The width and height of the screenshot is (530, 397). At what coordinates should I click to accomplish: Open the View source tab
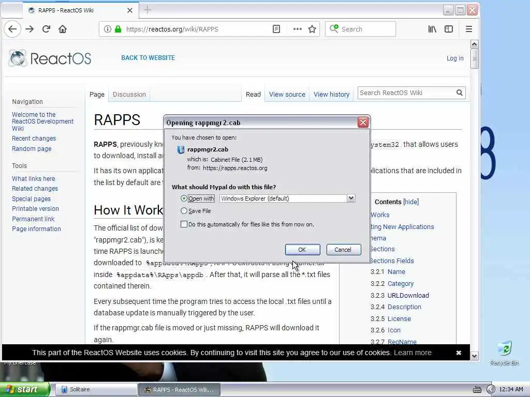[287, 95]
